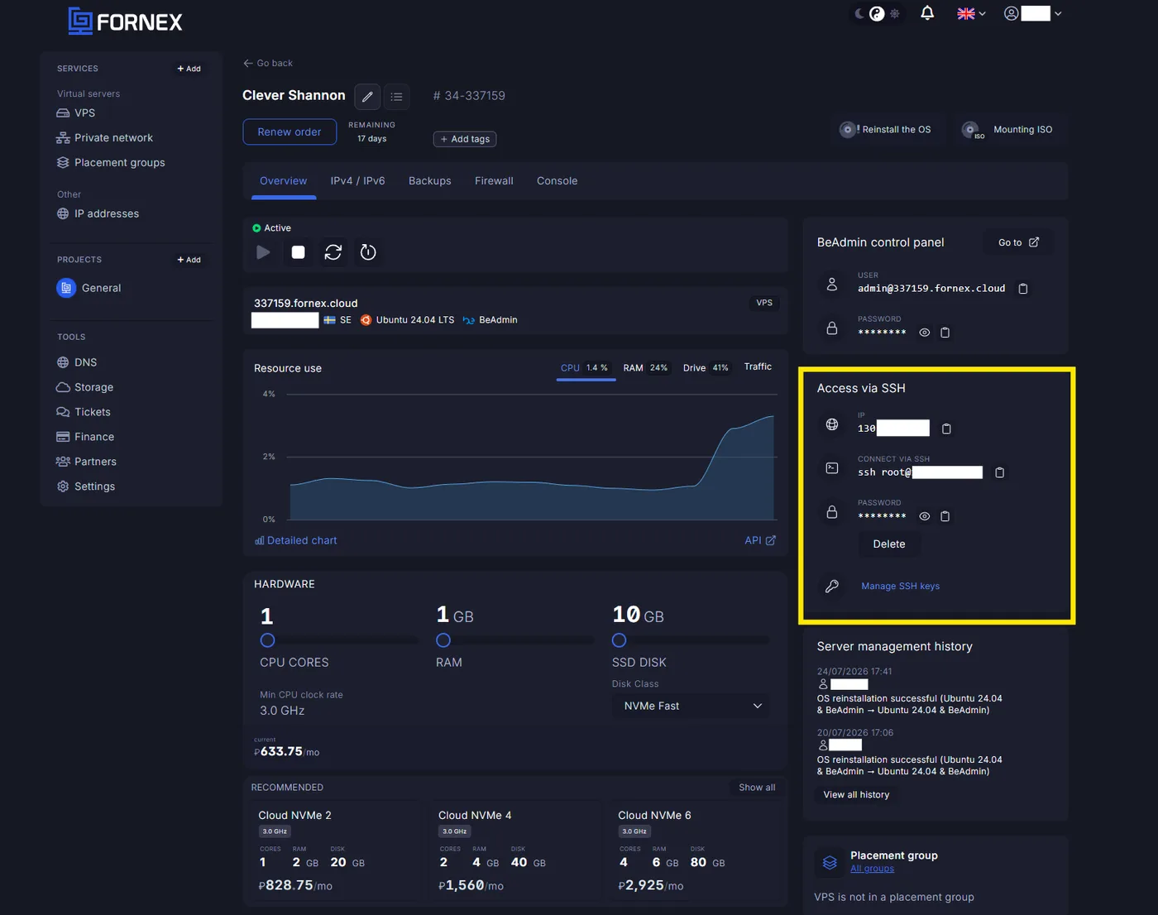Open the Console tab
Image resolution: width=1158 pixels, height=915 pixels.
tap(557, 180)
